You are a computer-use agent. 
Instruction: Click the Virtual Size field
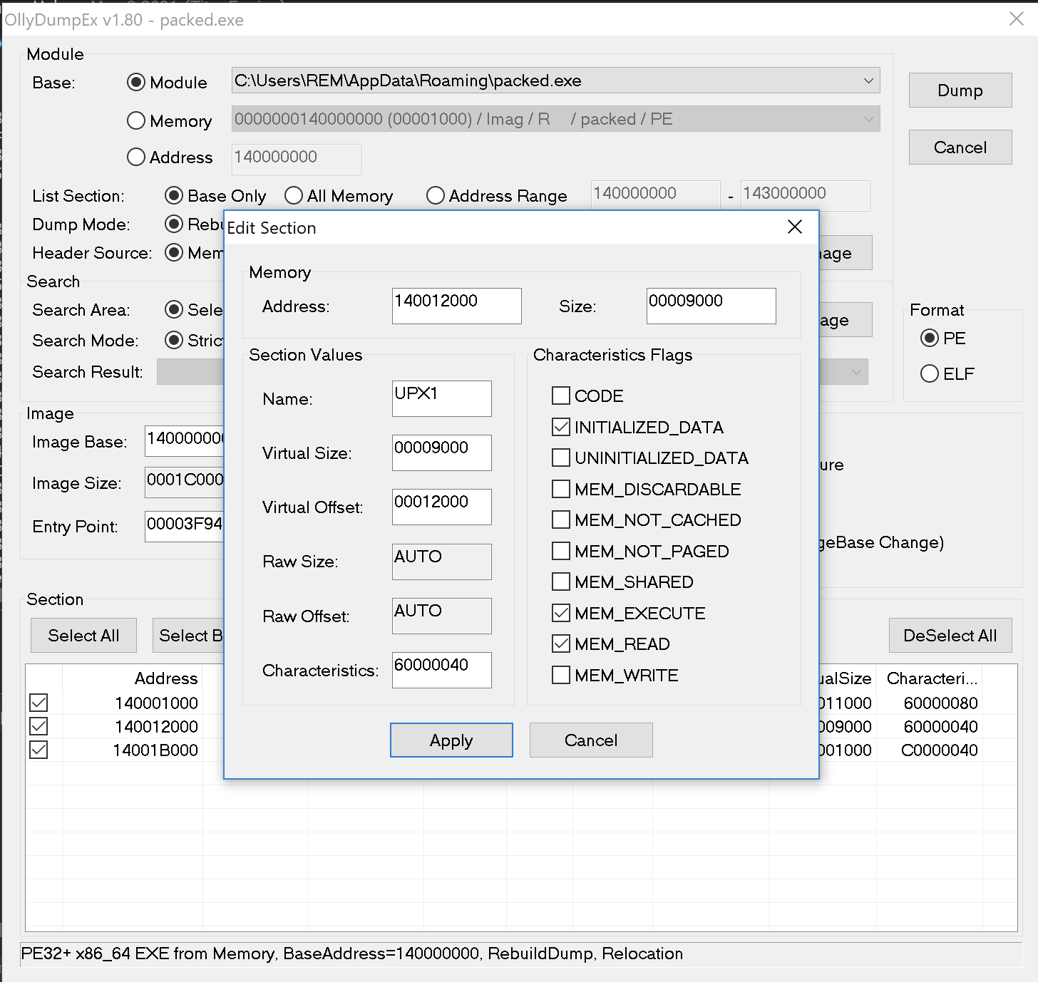442,453
